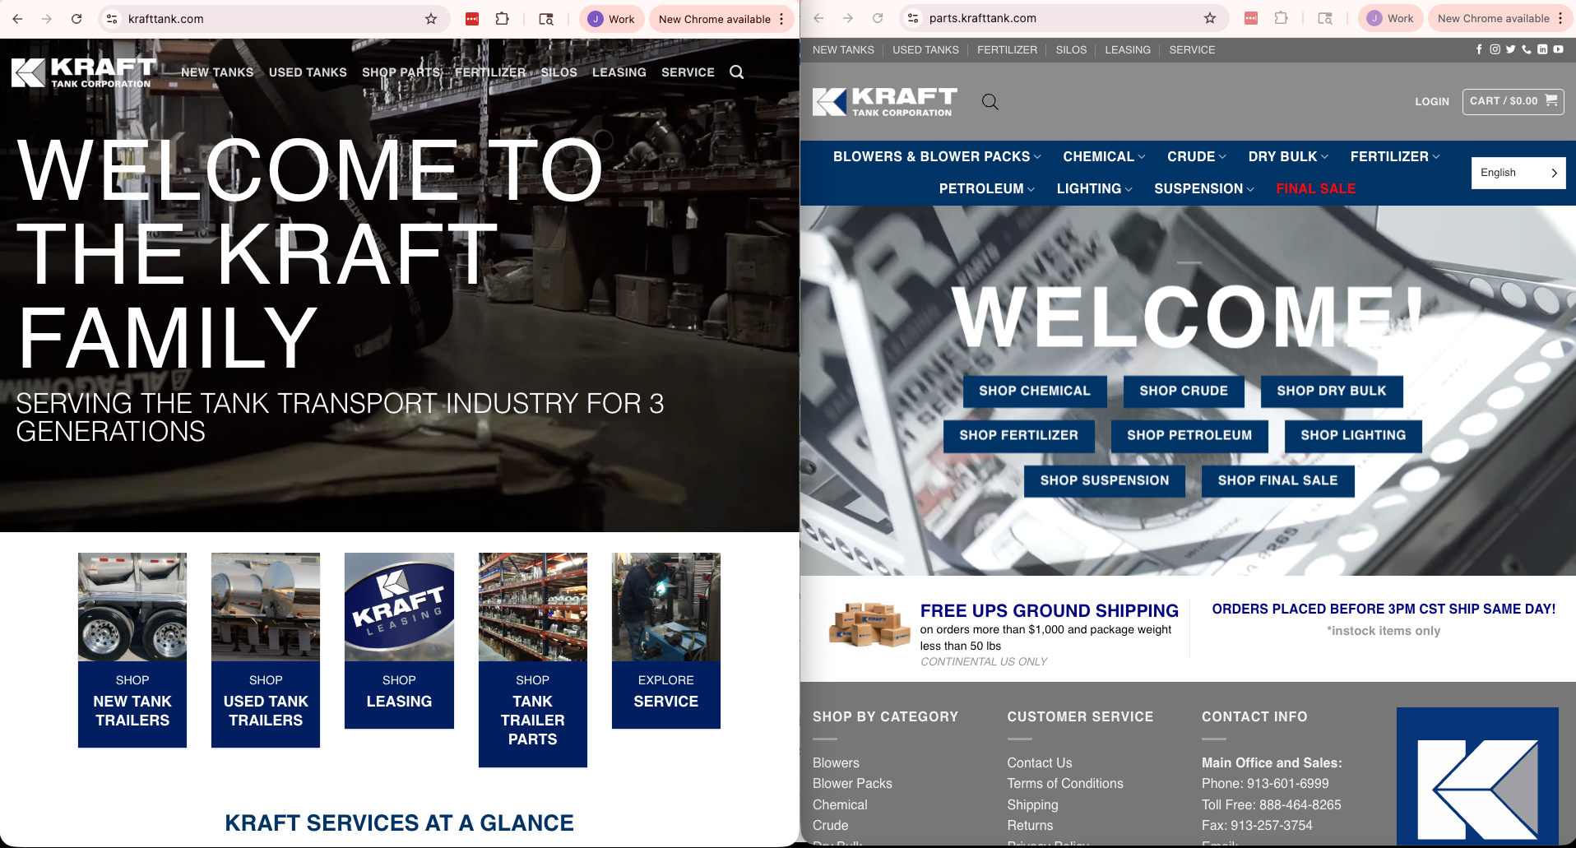Click the Work profile chip in left window
The width and height of the screenshot is (1576, 848).
pyautogui.click(x=612, y=19)
